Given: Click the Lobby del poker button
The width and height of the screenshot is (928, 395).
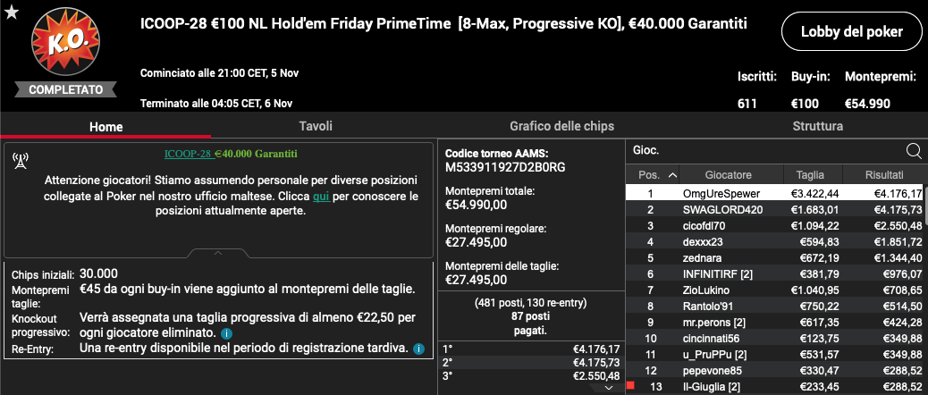Looking at the screenshot, I should pyautogui.click(x=852, y=32).
